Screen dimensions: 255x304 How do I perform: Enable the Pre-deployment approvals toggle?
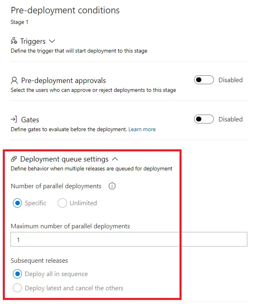coord(204,80)
